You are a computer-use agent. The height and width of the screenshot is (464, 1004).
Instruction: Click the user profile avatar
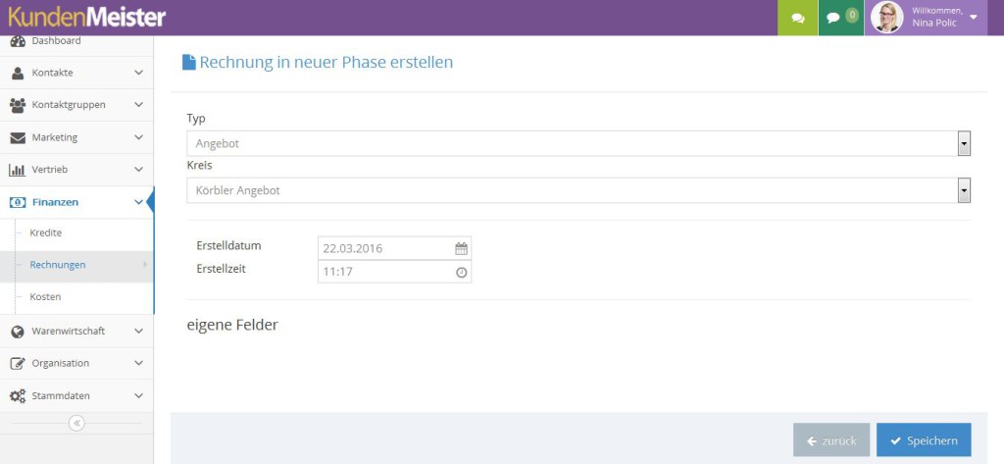[887, 18]
